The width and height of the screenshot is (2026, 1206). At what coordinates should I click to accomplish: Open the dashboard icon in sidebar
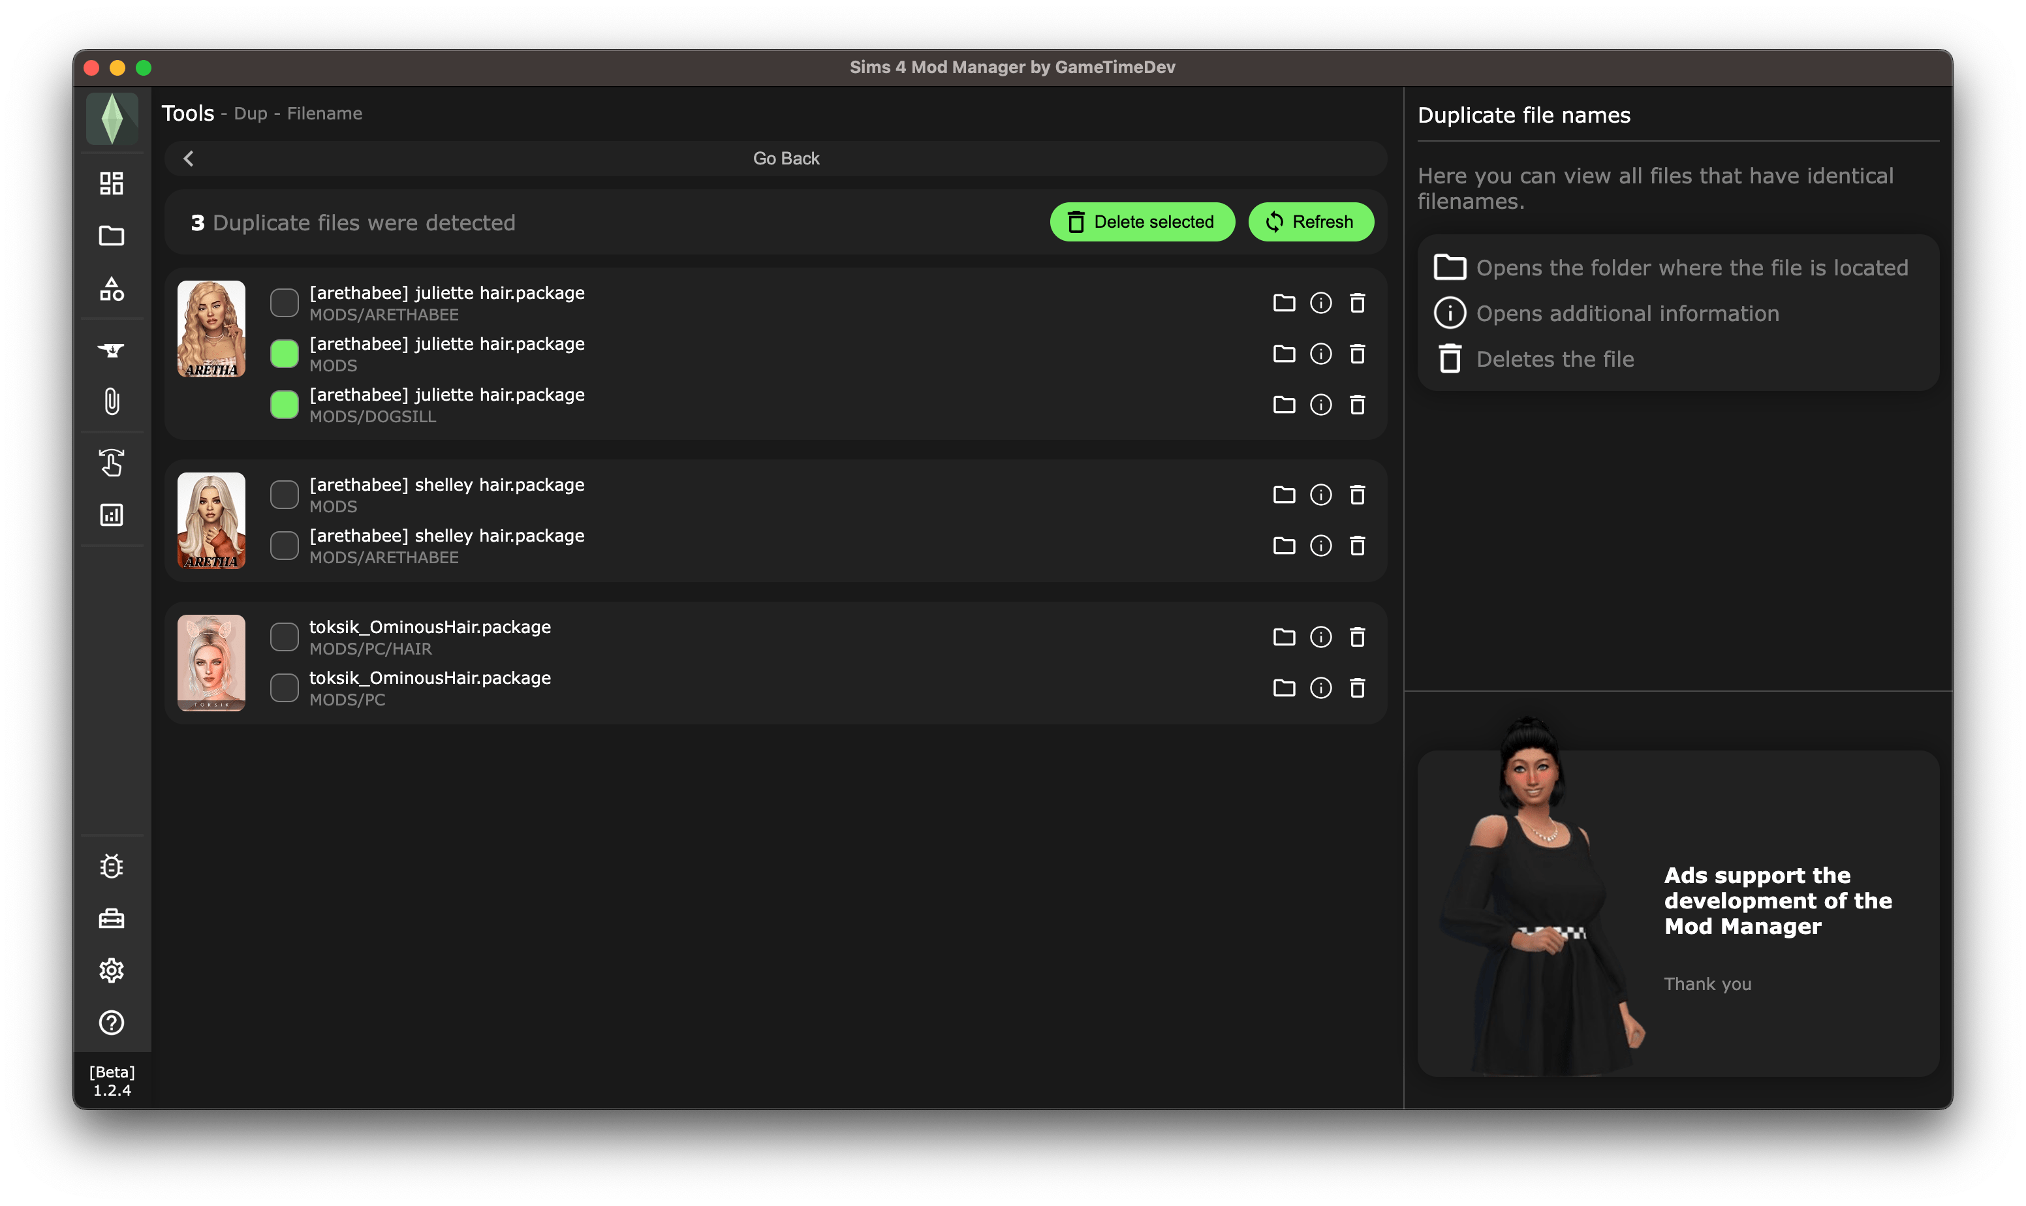pos(112,183)
